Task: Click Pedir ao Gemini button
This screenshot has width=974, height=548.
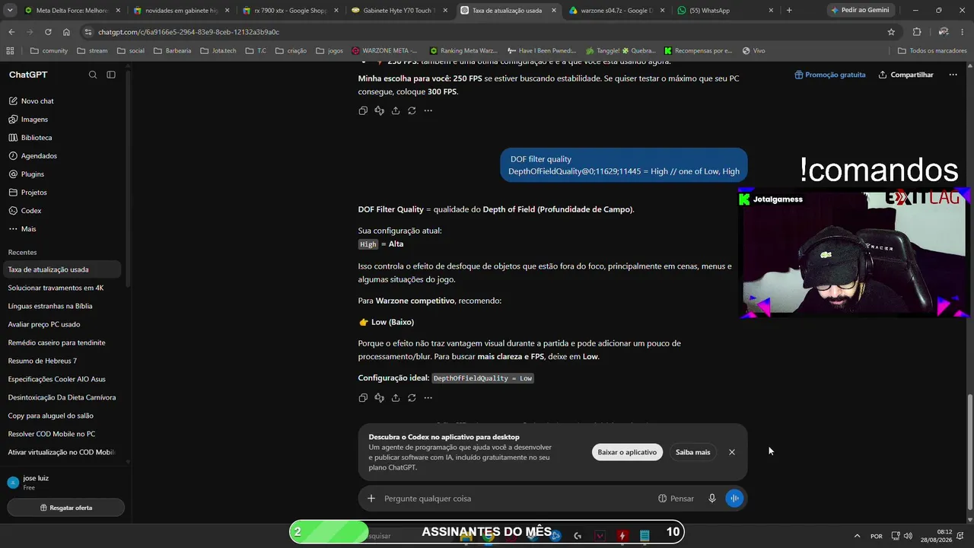Action: [860, 11]
